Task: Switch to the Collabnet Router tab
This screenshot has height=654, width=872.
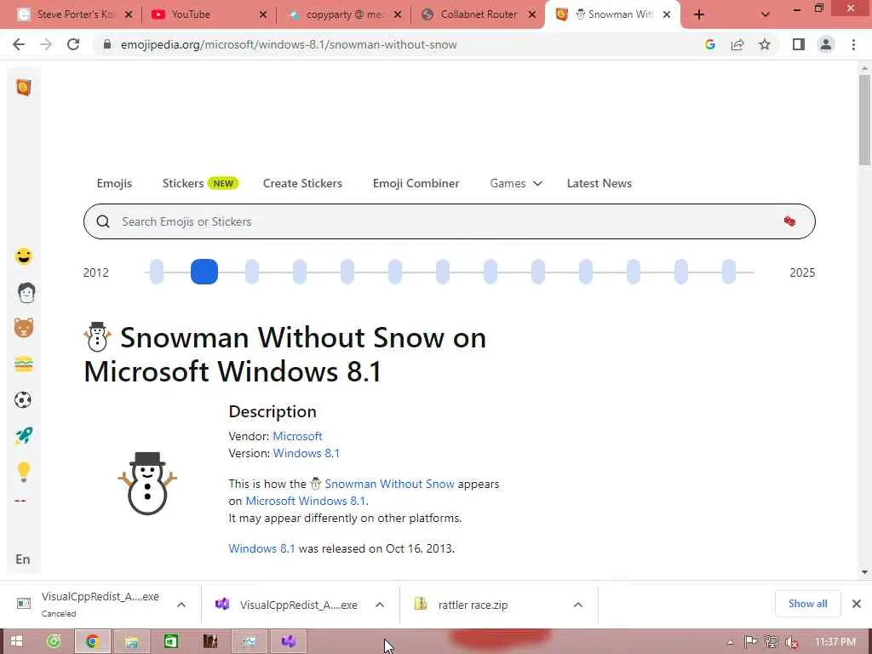Action: pos(479,14)
